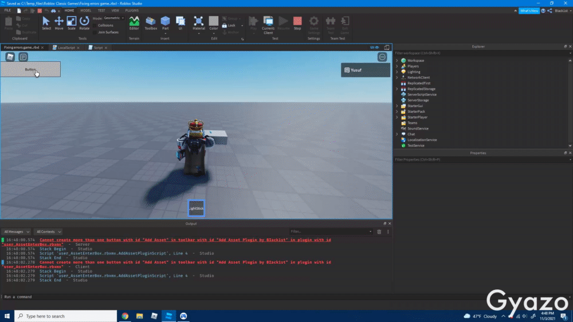Click the undo arrow in quick access bar
Viewport: 573px width, 322px height.
click(x=46, y=10)
